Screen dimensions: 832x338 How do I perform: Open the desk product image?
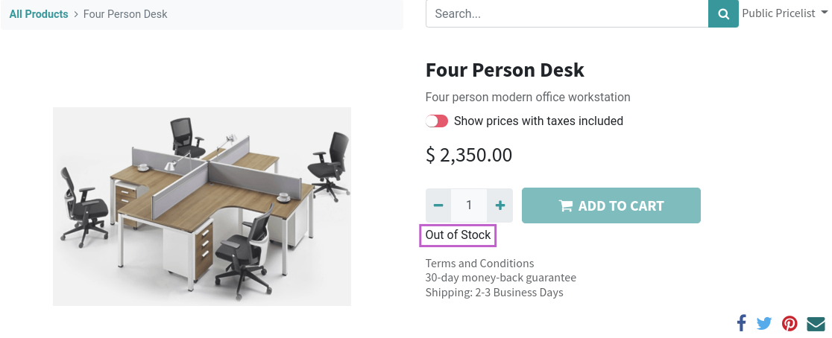coord(201,206)
